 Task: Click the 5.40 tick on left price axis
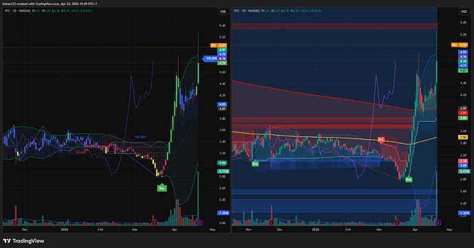[x=222, y=25]
